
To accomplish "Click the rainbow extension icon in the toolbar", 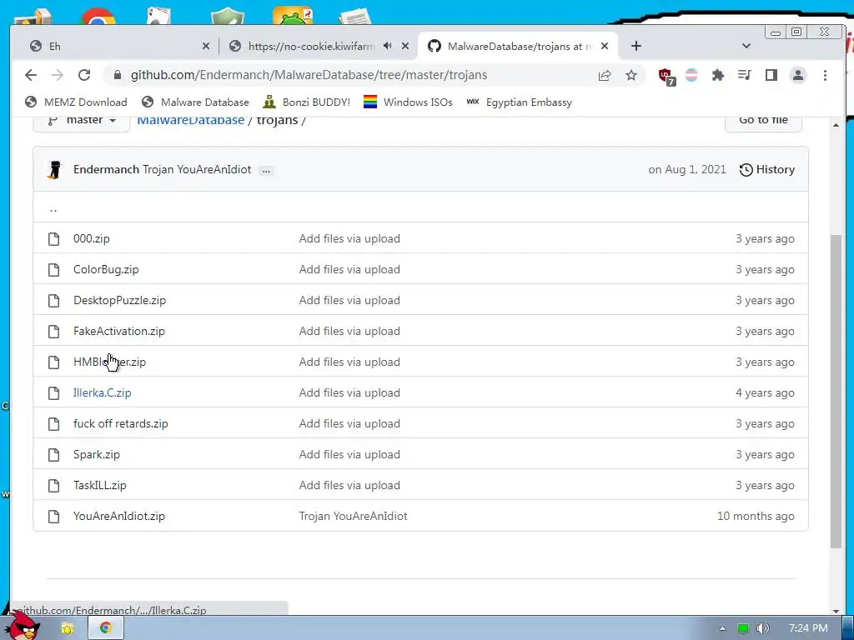I will click(x=691, y=75).
